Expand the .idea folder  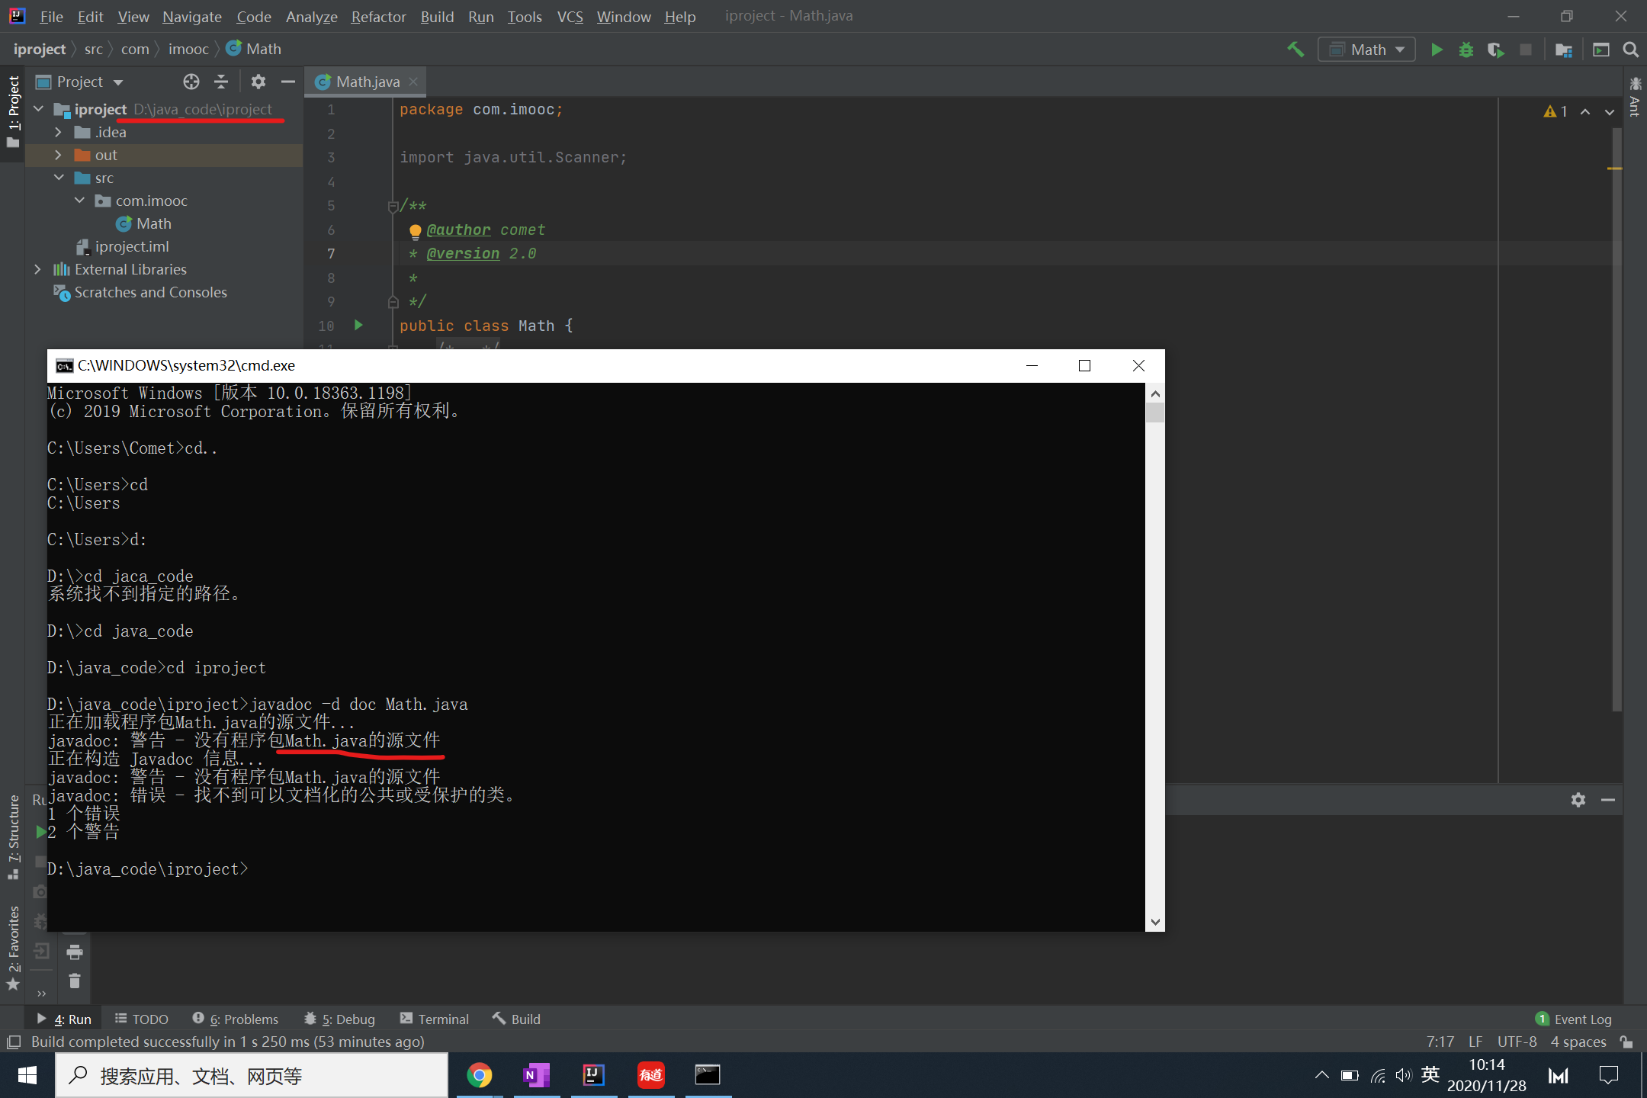(59, 132)
